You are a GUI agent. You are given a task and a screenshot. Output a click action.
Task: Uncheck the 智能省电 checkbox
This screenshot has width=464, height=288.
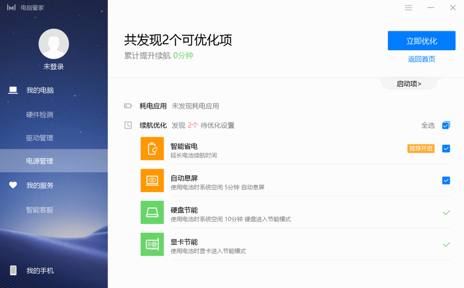click(x=446, y=149)
